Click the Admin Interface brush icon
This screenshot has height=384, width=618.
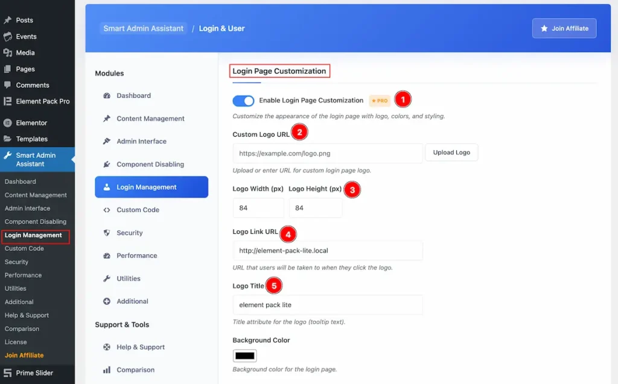(x=107, y=142)
